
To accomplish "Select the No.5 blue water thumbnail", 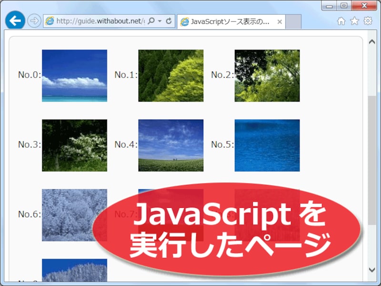I will click(x=267, y=145).
